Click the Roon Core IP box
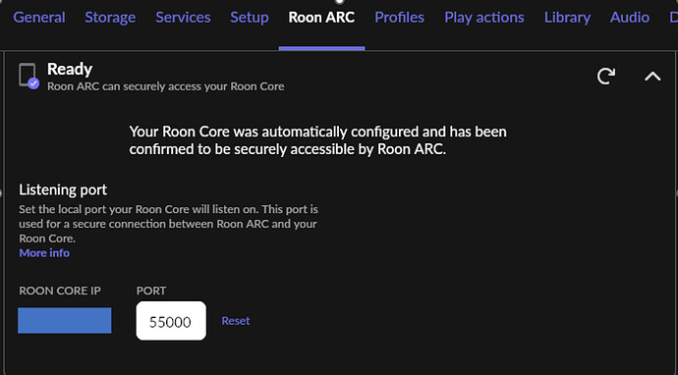The width and height of the screenshot is (678, 375). pos(65,320)
